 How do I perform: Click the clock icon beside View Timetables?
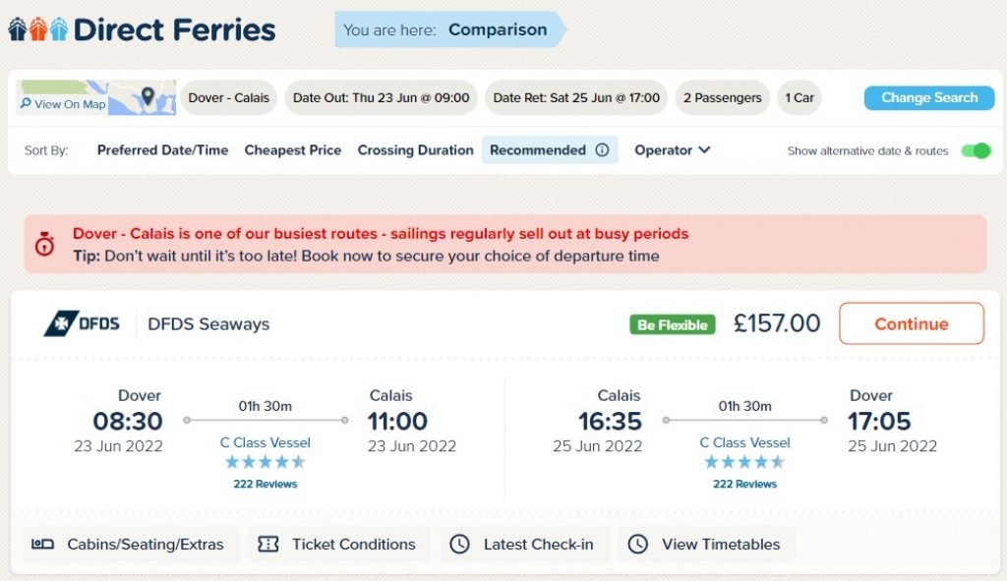pos(637,544)
